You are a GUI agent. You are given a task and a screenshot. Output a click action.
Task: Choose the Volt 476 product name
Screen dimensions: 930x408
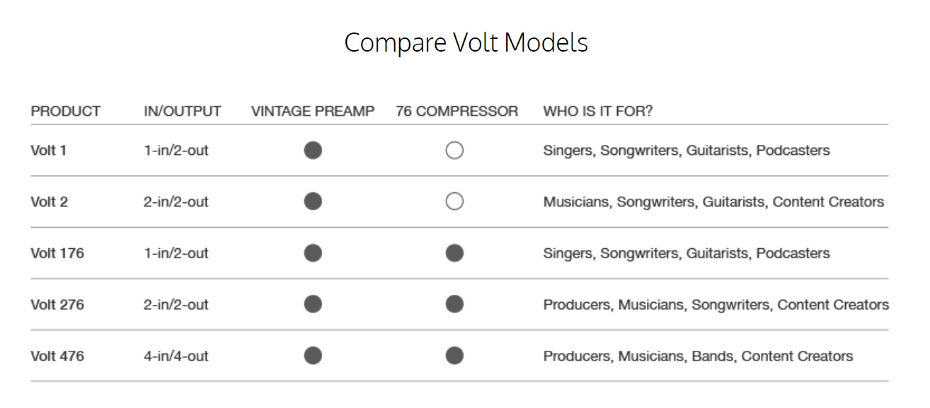[x=57, y=356]
